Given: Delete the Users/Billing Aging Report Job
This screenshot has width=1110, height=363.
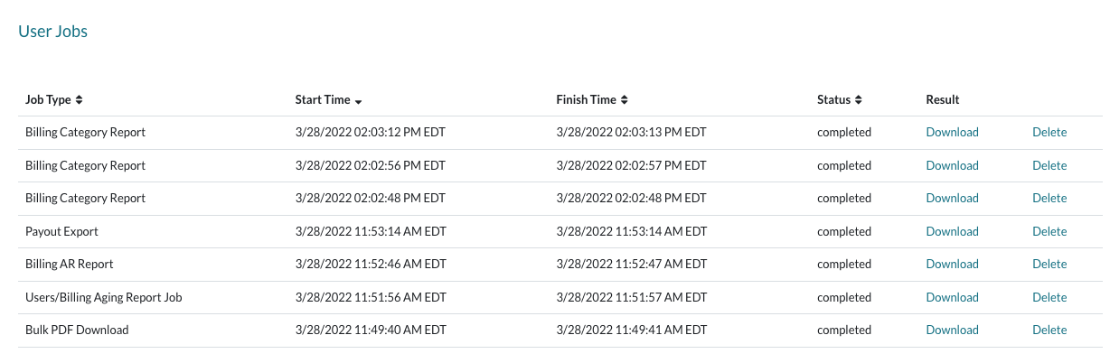Looking at the screenshot, I should (1049, 297).
